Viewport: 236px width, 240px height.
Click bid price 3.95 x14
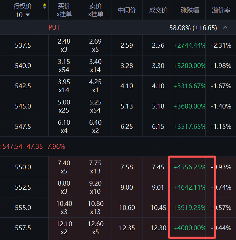click(x=64, y=86)
